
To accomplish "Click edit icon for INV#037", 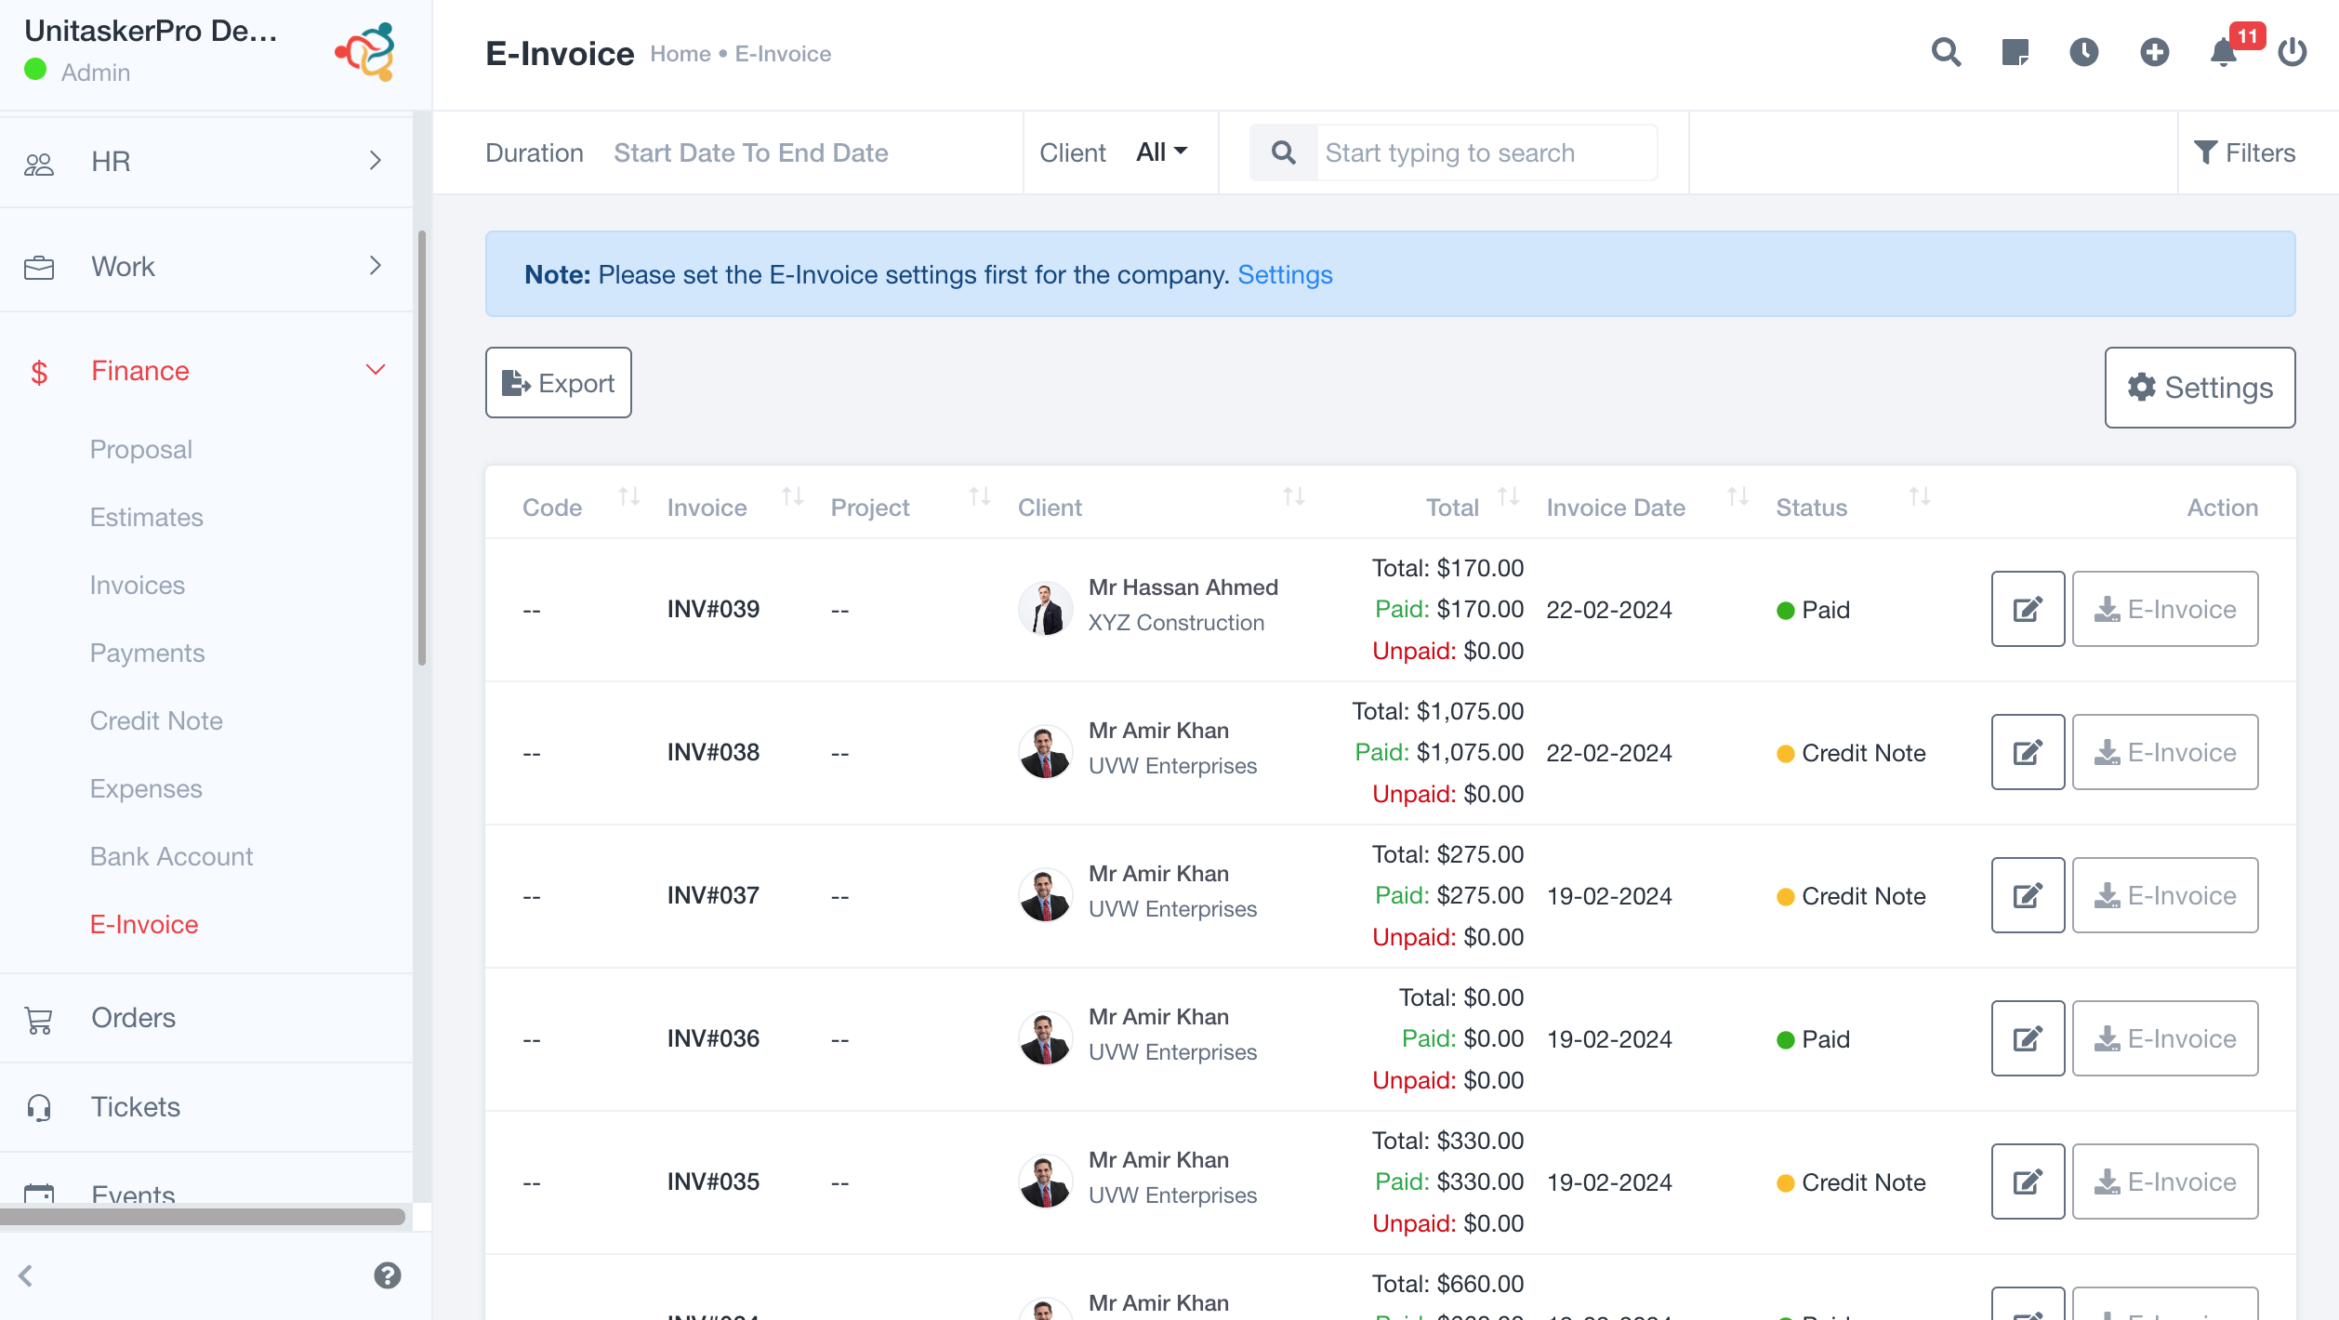I will click(2028, 895).
